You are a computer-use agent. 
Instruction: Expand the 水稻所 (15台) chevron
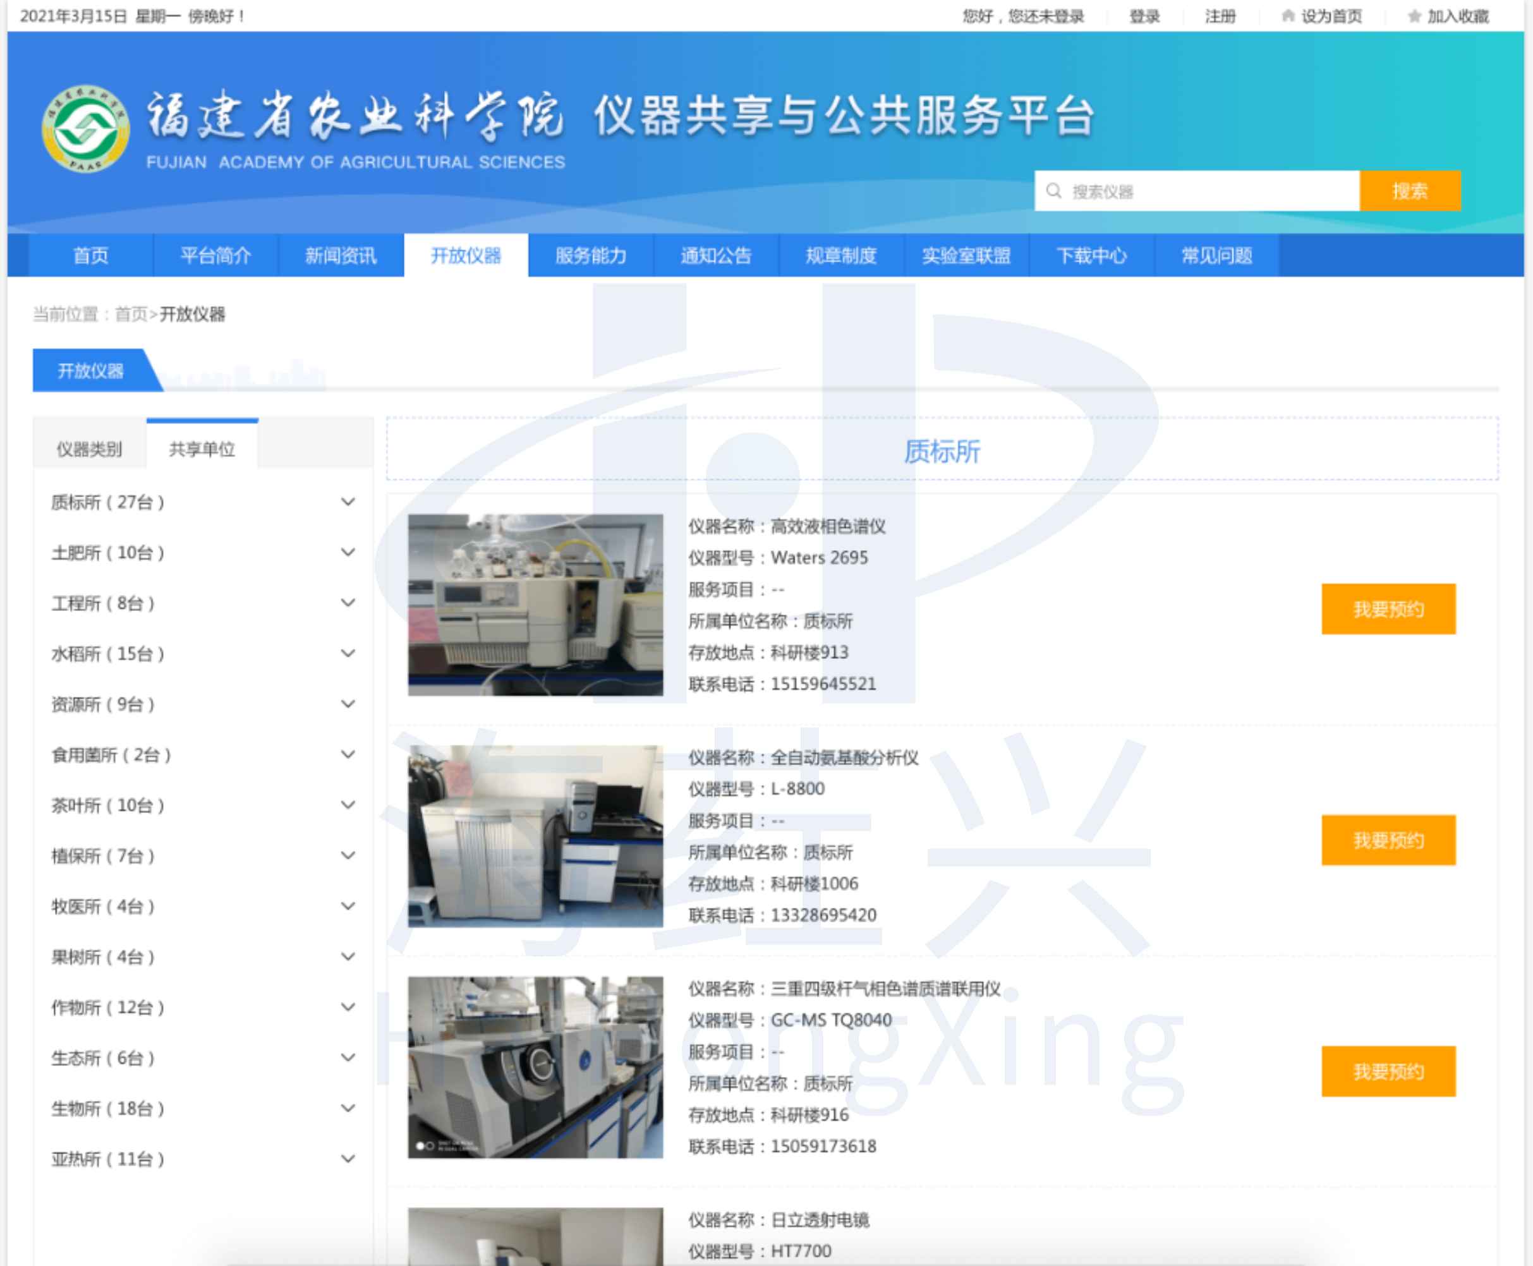349,653
